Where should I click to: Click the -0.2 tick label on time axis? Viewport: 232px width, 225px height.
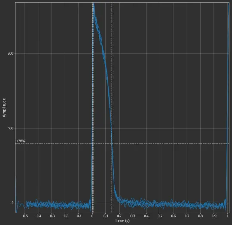(x=65, y=216)
